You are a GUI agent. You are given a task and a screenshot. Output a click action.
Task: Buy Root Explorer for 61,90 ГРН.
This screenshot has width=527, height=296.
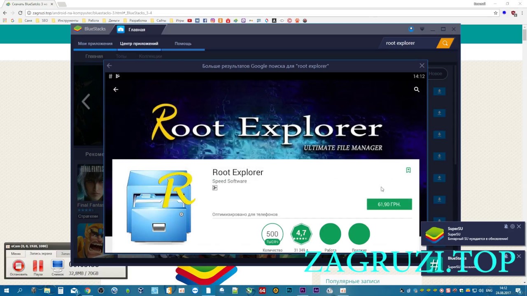coord(389,204)
